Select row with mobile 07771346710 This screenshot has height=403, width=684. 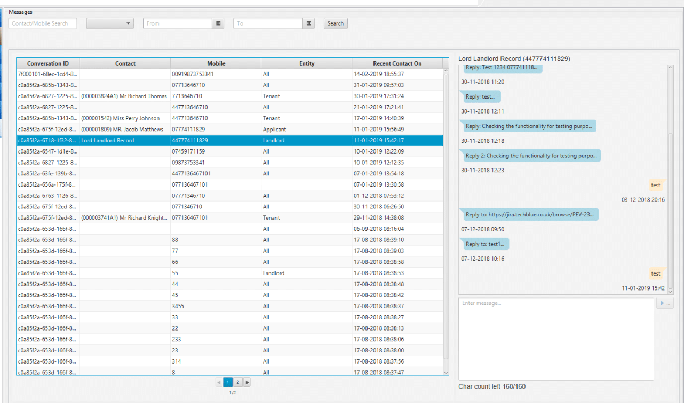click(x=230, y=196)
